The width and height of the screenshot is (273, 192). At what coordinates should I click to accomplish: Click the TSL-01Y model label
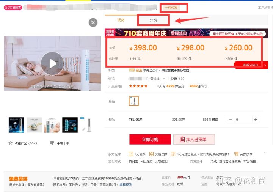(135, 120)
